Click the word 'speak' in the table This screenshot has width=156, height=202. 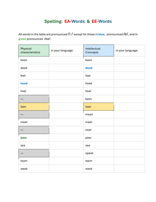click(89, 153)
